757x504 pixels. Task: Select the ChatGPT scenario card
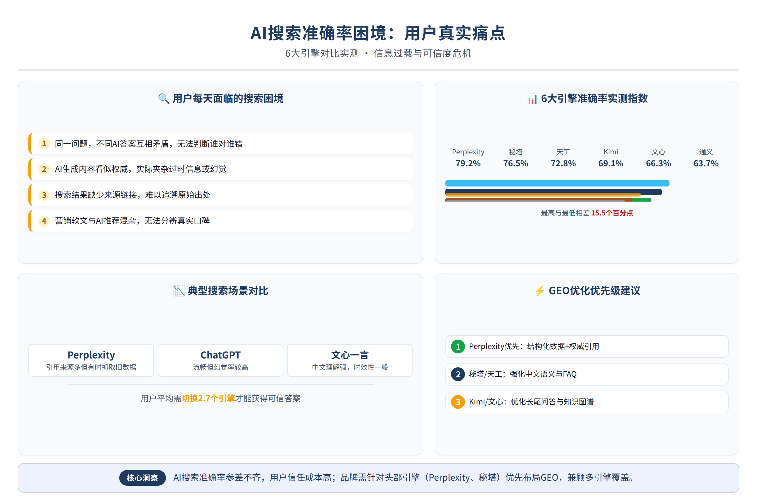click(220, 360)
